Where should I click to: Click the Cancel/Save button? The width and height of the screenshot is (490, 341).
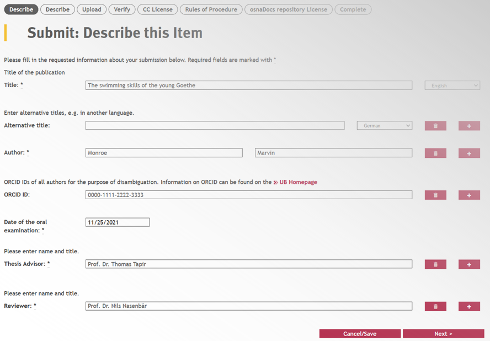[x=360, y=334]
